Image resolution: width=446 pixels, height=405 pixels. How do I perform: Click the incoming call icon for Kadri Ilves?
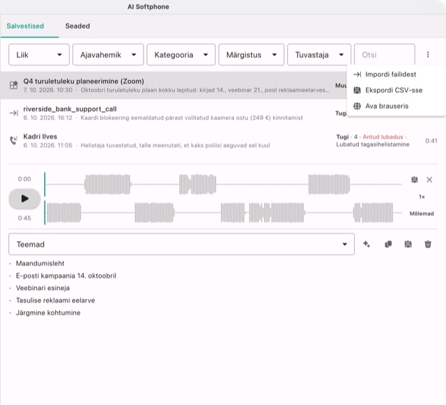click(x=14, y=140)
